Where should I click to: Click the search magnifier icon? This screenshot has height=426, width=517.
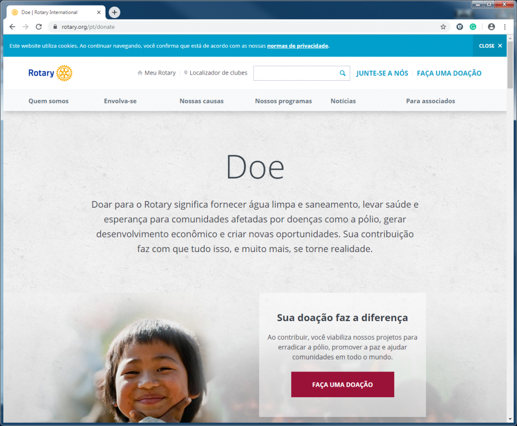[343, 73]
